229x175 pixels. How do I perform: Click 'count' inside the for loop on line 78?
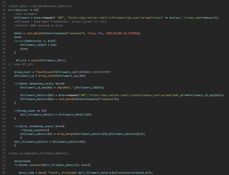pos(38,165)
